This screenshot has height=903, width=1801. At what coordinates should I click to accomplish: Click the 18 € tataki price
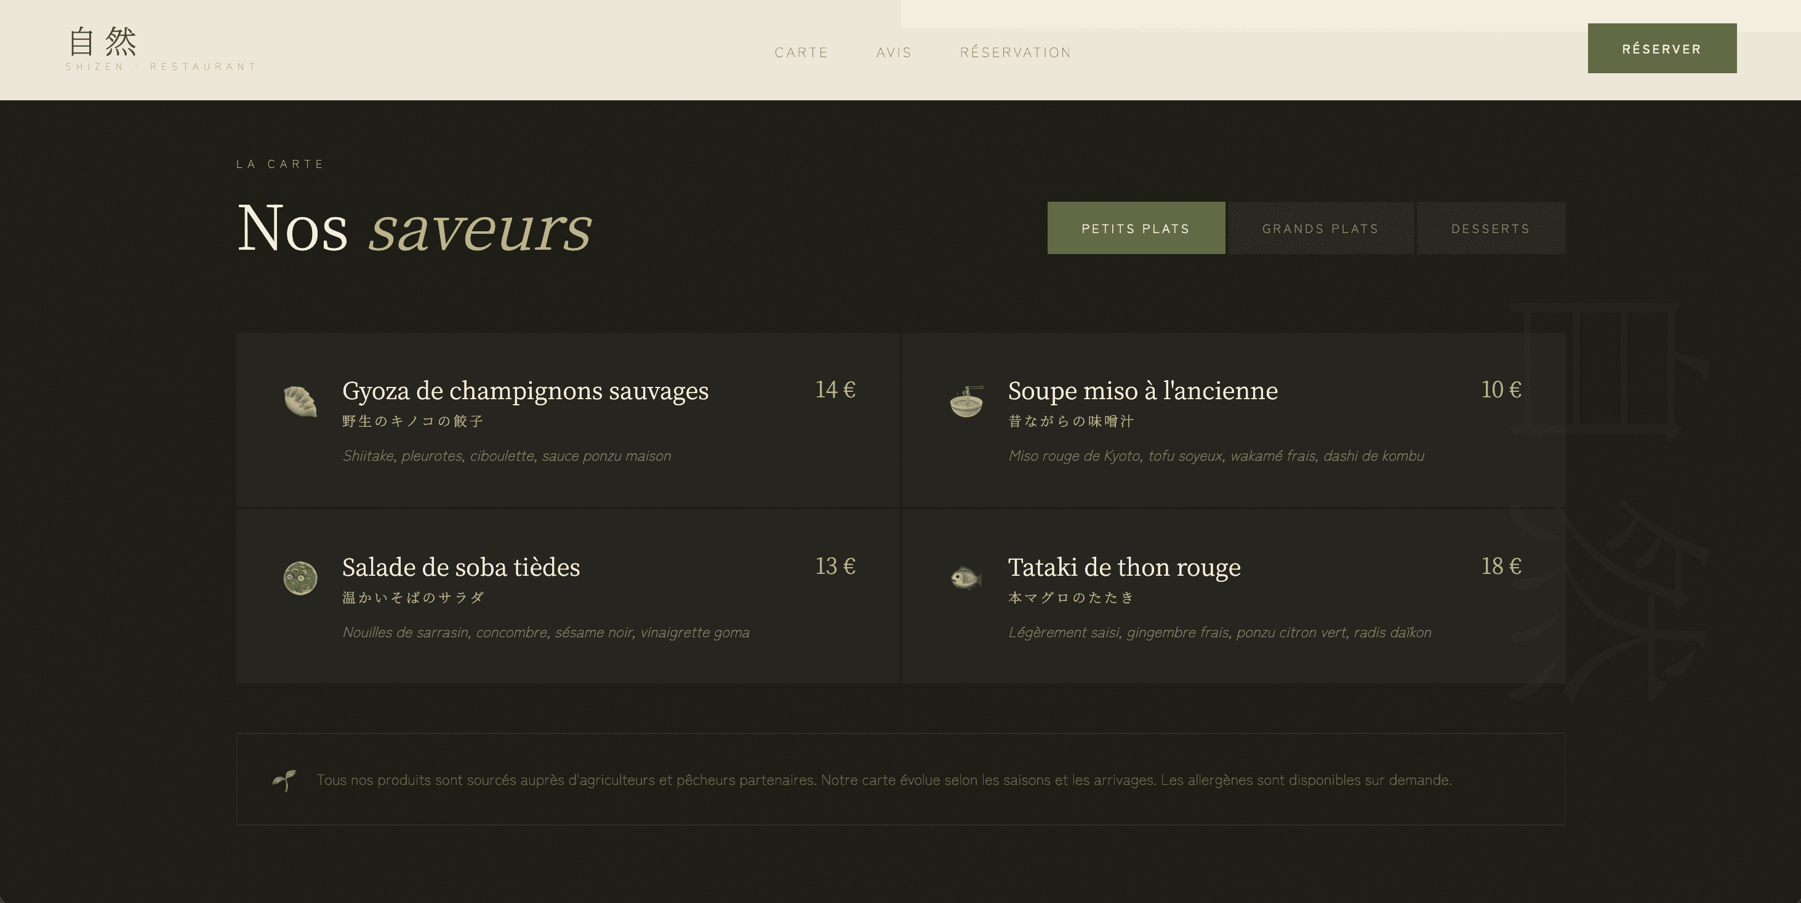click(1501, 566)
